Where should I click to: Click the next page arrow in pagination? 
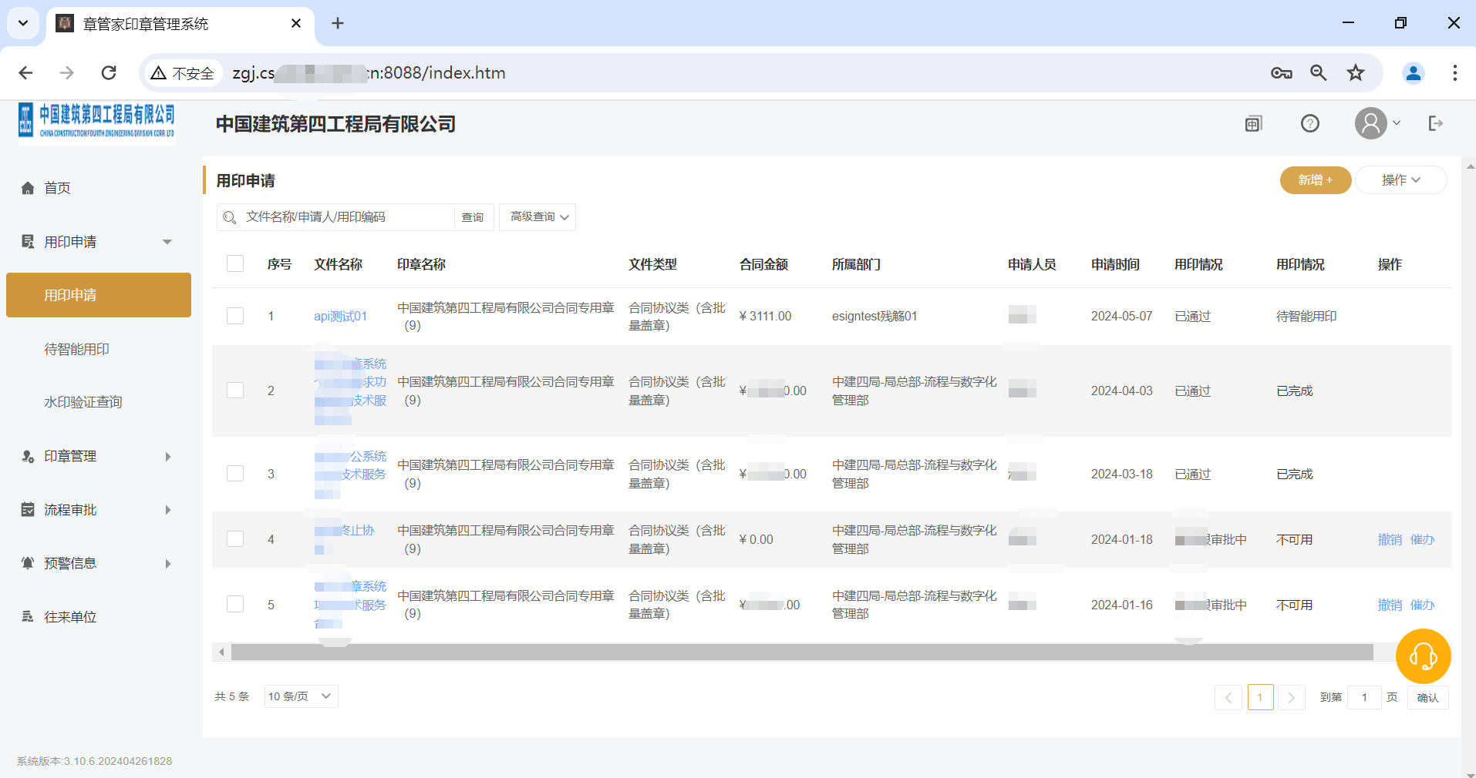(x=1292, y=698)
